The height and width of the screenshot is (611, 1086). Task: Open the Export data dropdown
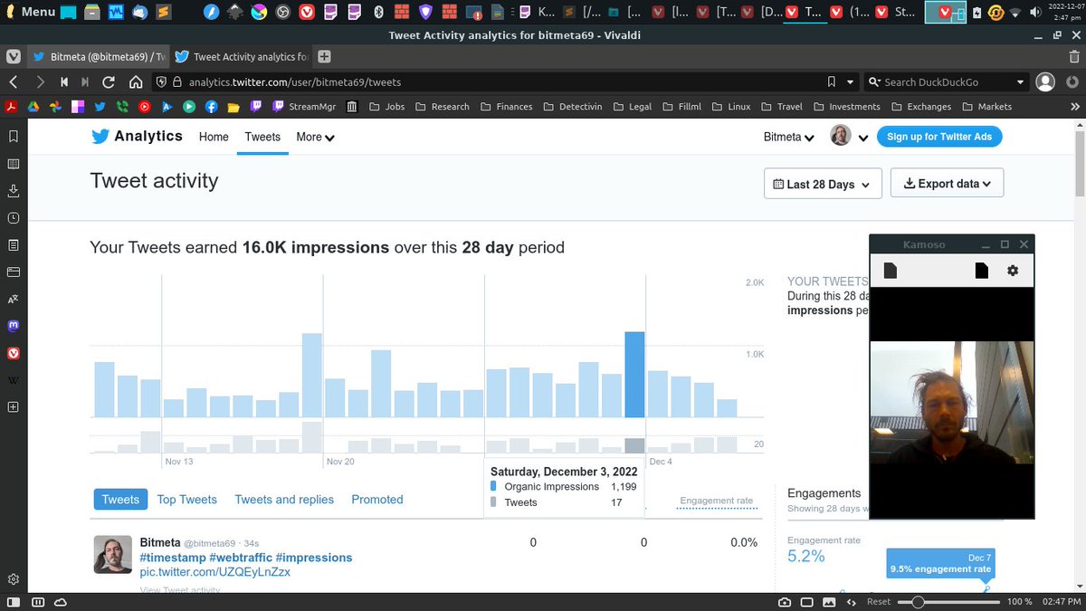947,184
